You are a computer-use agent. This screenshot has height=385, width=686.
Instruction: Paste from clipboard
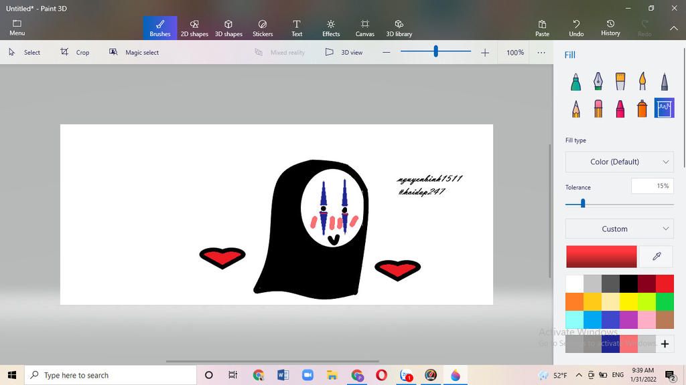542,28
